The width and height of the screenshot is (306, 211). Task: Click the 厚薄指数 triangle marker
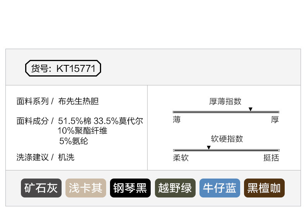pyautogui.click(x=251, y=109)
